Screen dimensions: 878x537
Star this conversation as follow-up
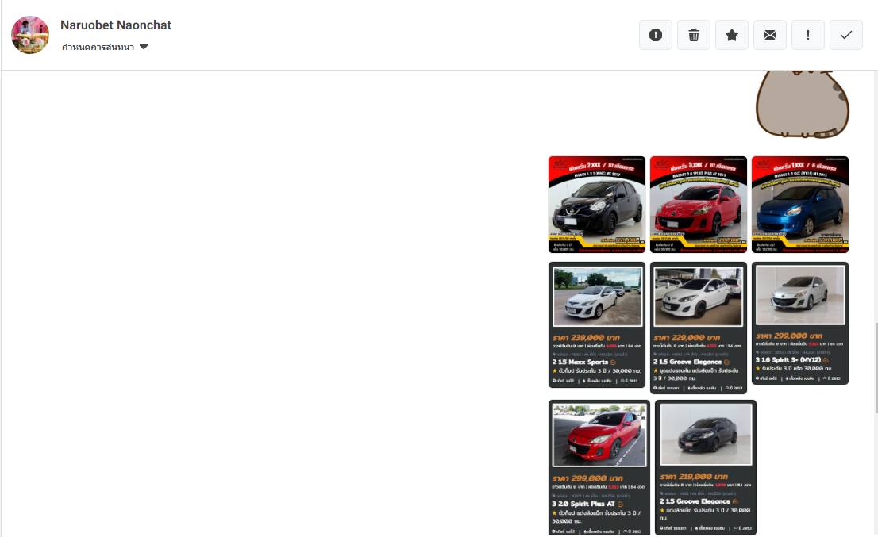point(732,35)
